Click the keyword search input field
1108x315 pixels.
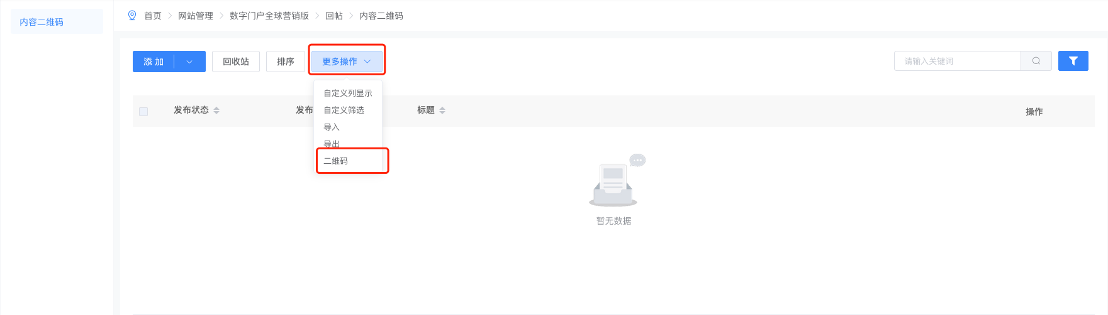[957, 61]
